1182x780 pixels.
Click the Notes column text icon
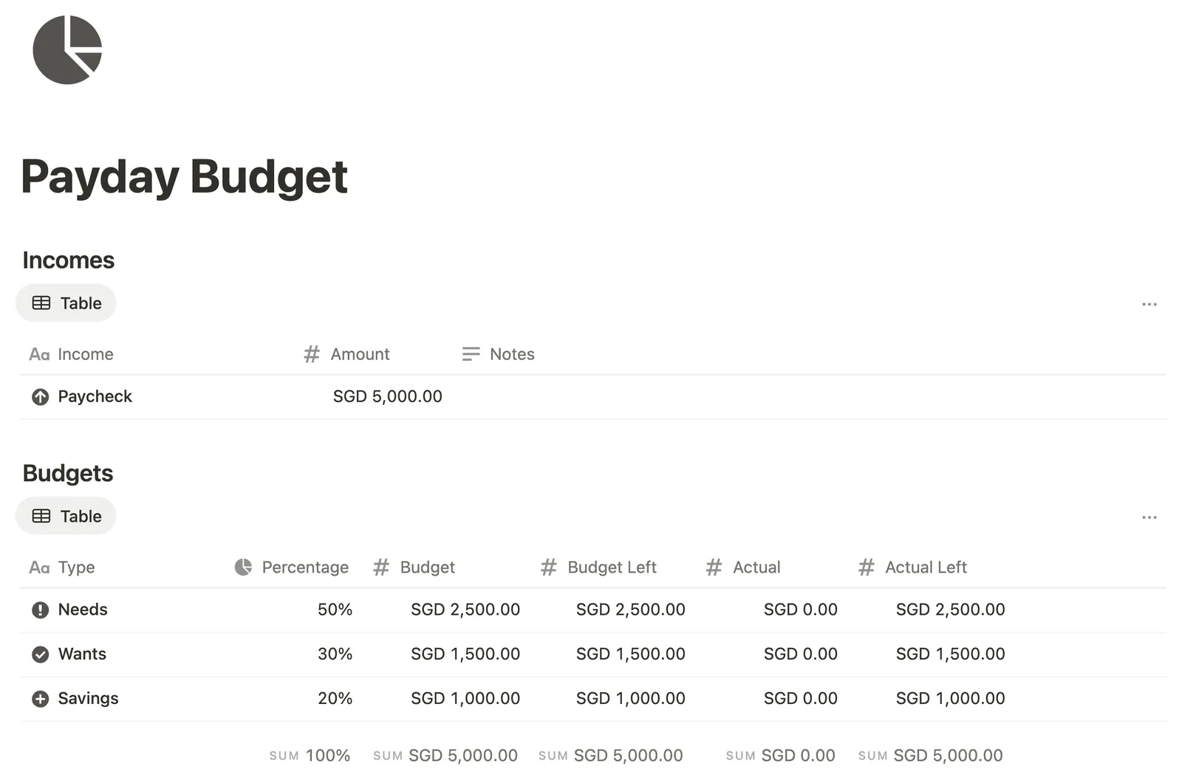pyautogui.click(x=471, y=354)
